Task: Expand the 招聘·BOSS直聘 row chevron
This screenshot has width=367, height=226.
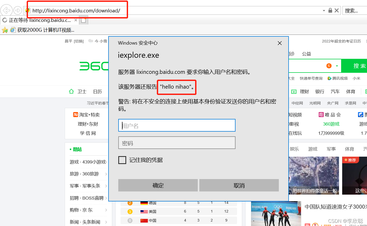Action: (106, 198)
